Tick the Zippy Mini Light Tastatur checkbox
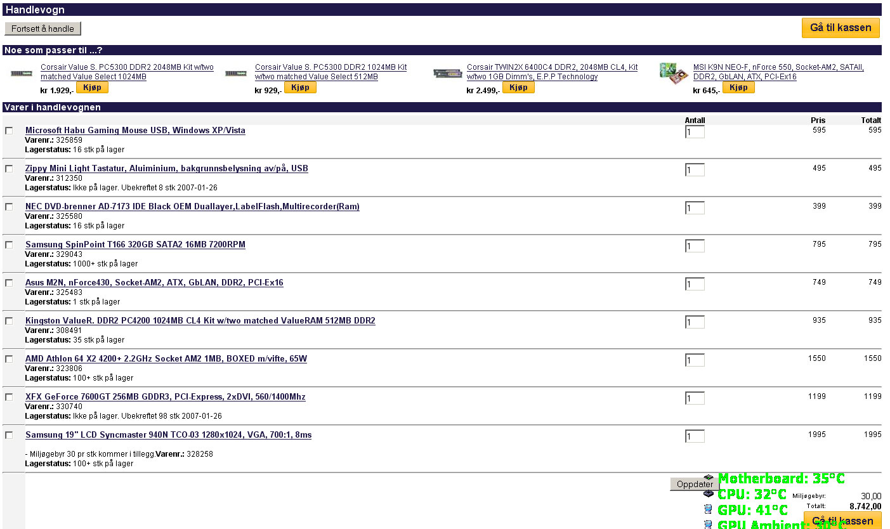890x529 pixels. click(9, 169)
